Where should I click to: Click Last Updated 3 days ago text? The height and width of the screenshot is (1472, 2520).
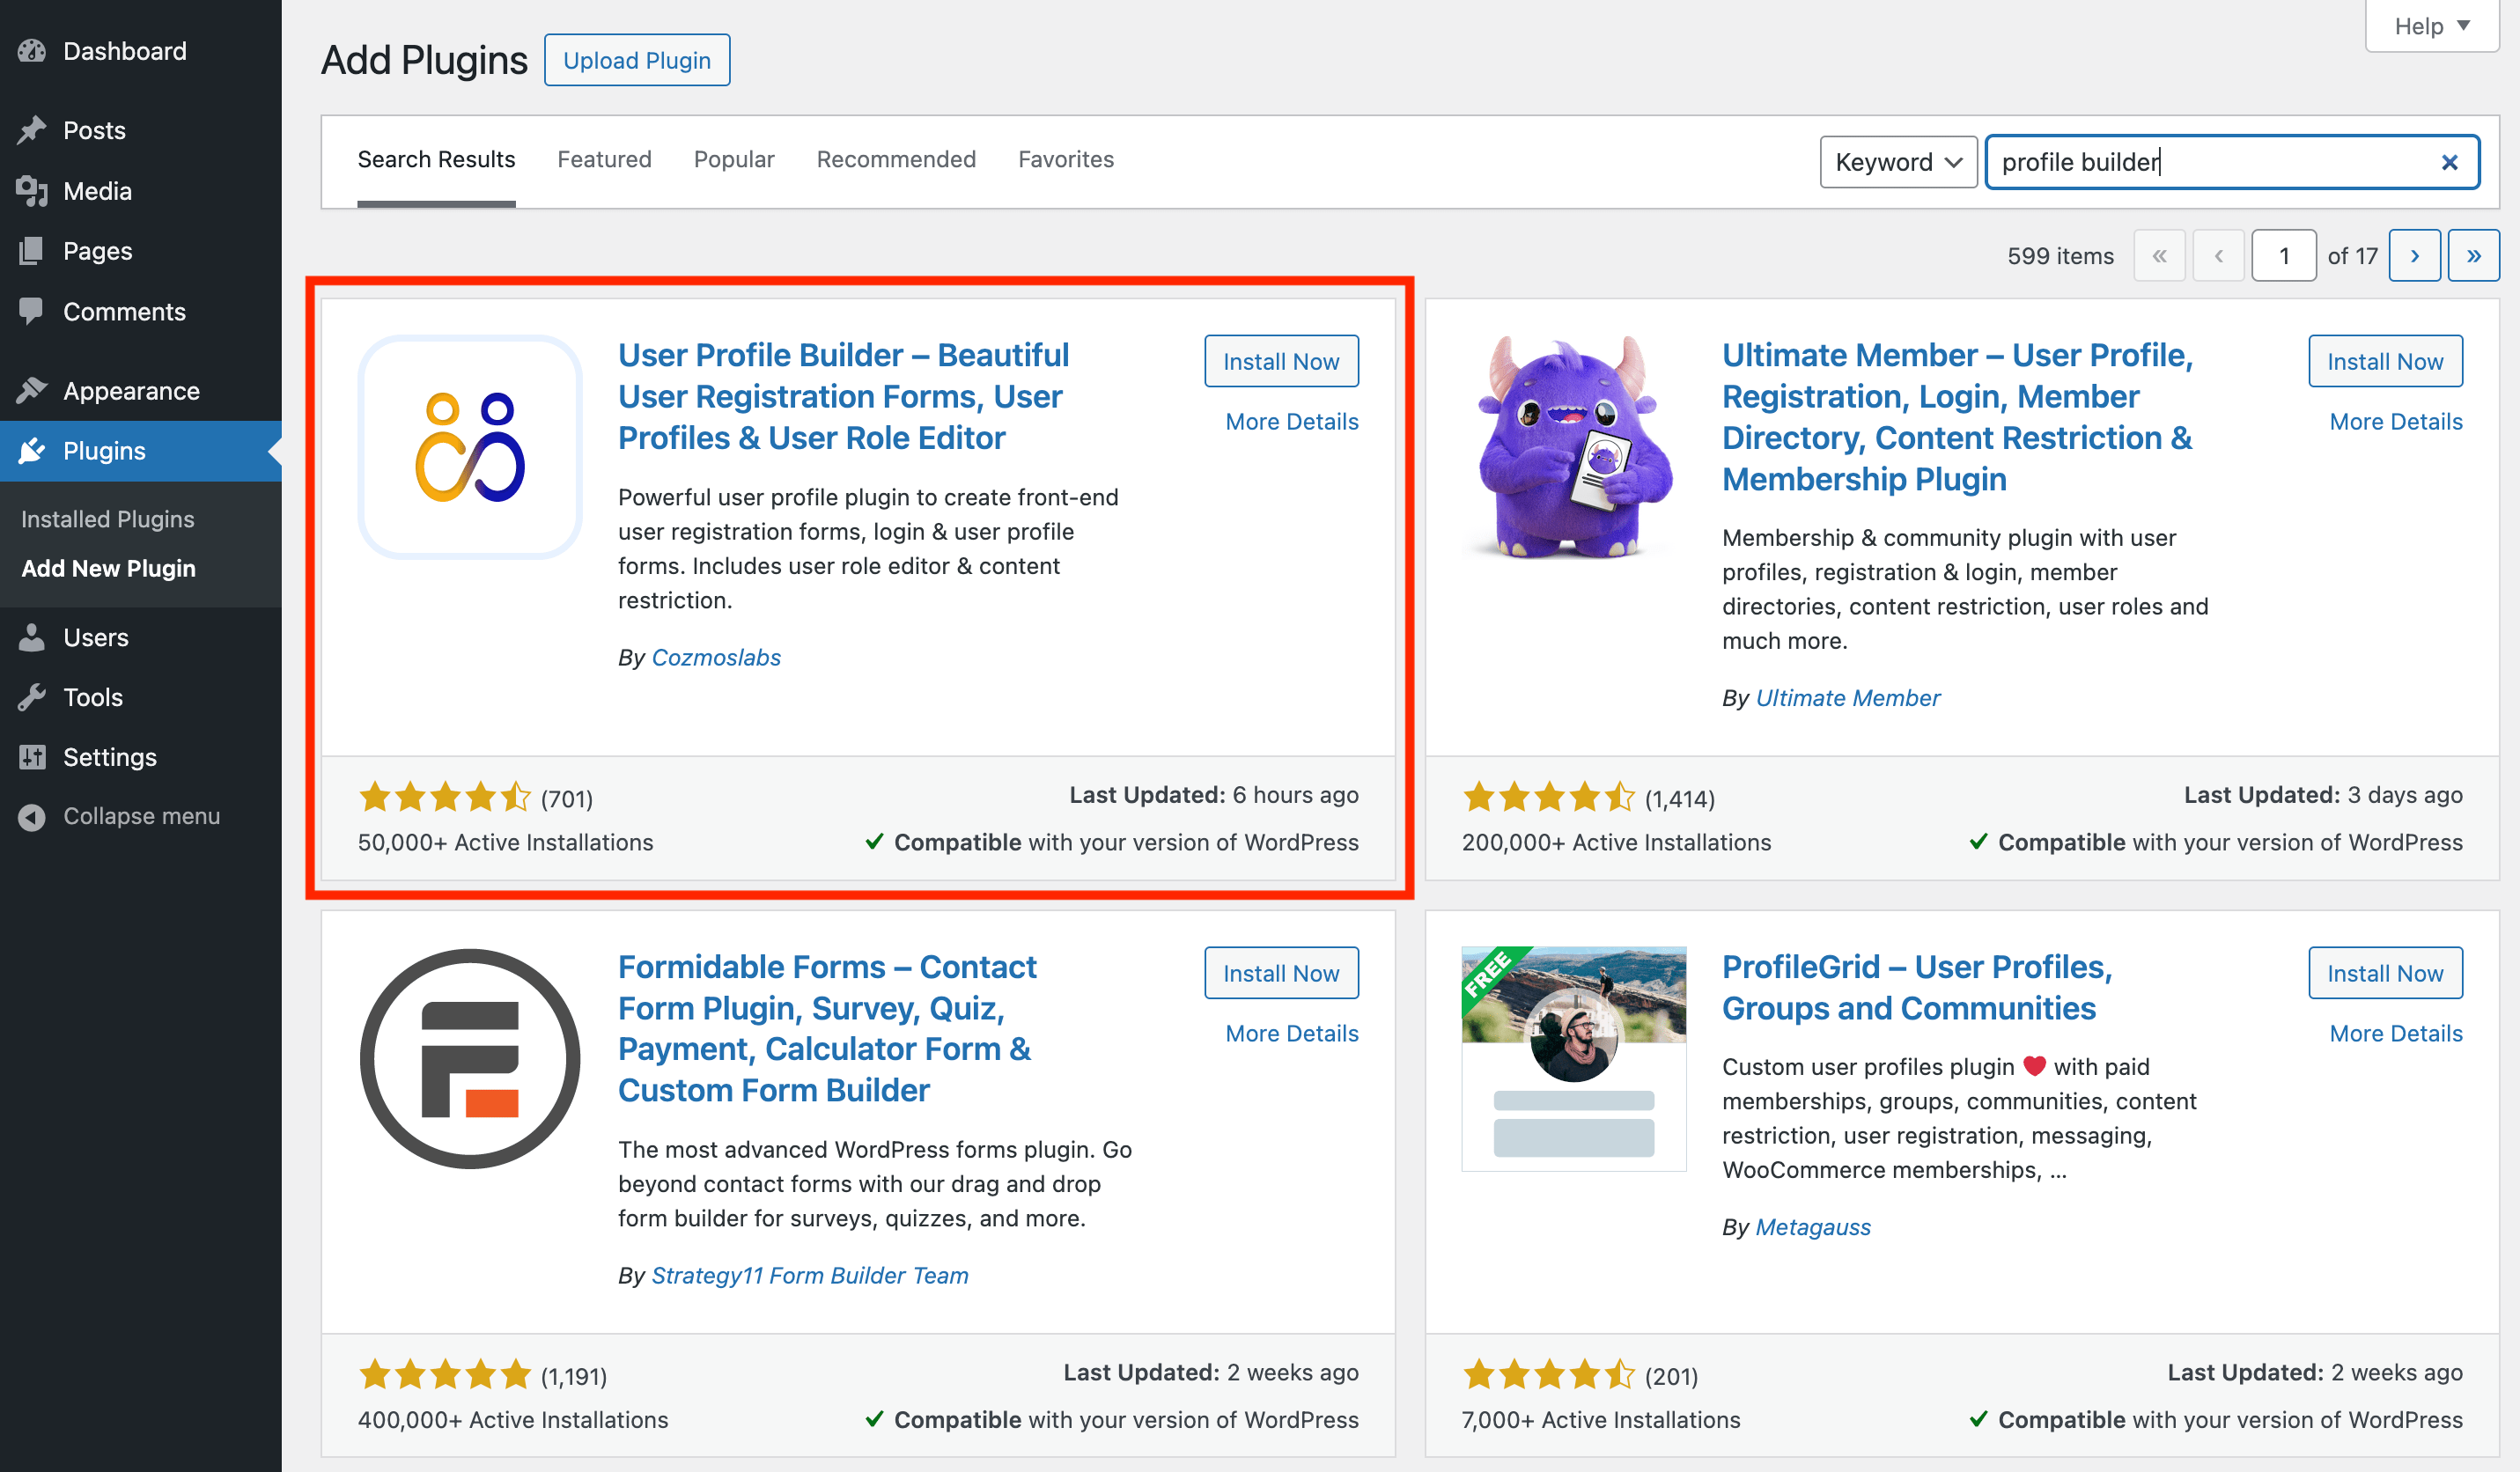pos(2323,795)
